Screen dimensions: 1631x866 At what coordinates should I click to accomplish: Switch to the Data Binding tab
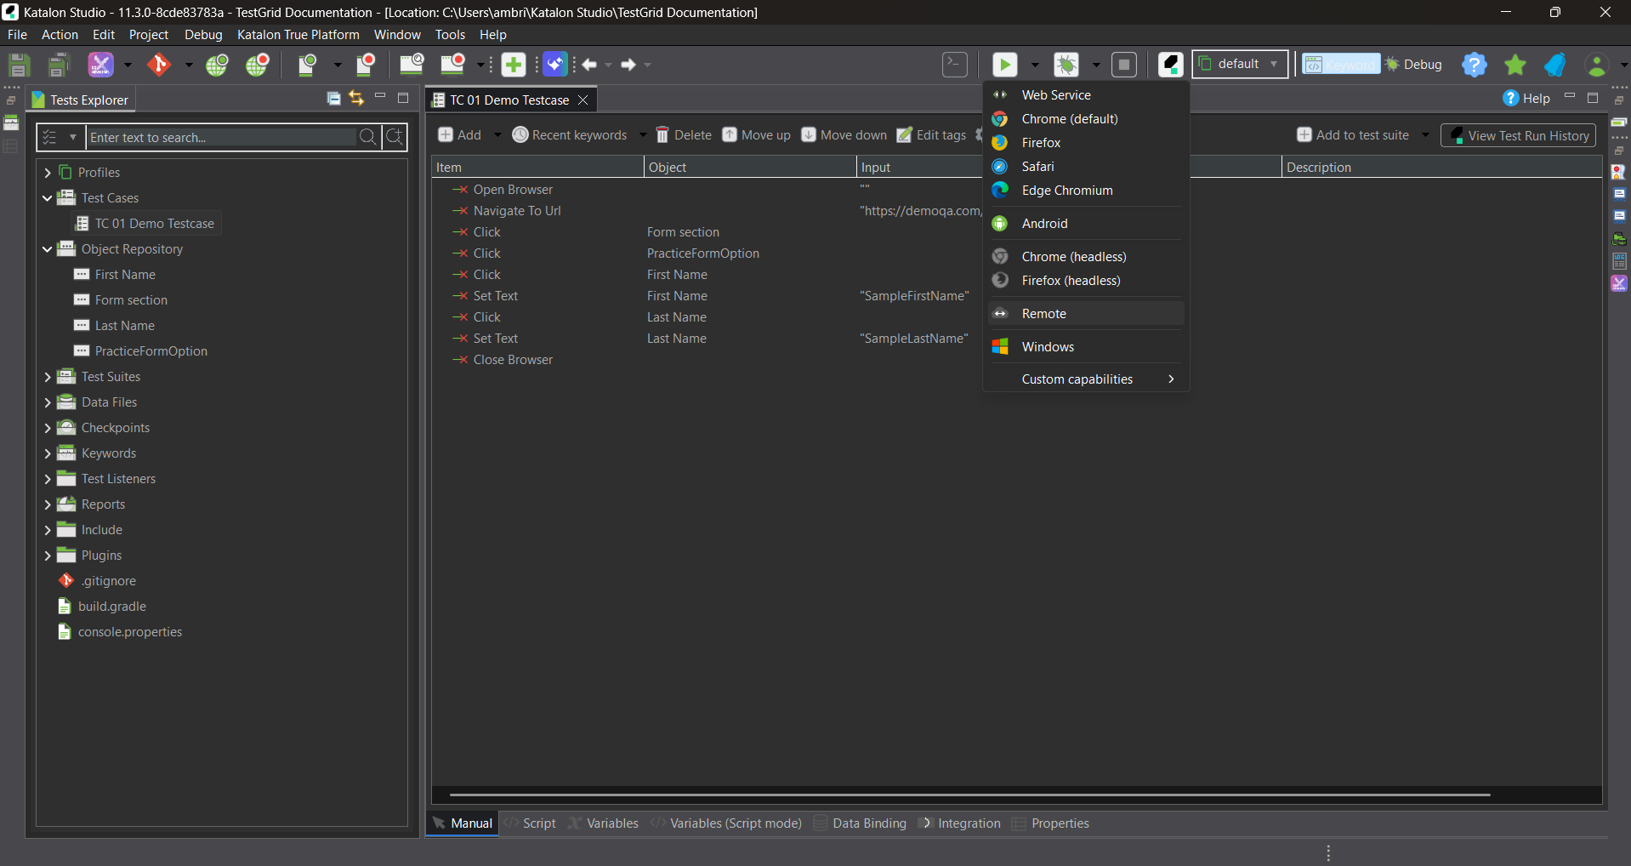coord(861,823)
